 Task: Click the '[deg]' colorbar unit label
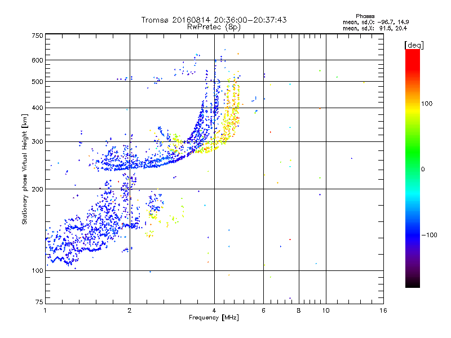[x=414, y=45]
